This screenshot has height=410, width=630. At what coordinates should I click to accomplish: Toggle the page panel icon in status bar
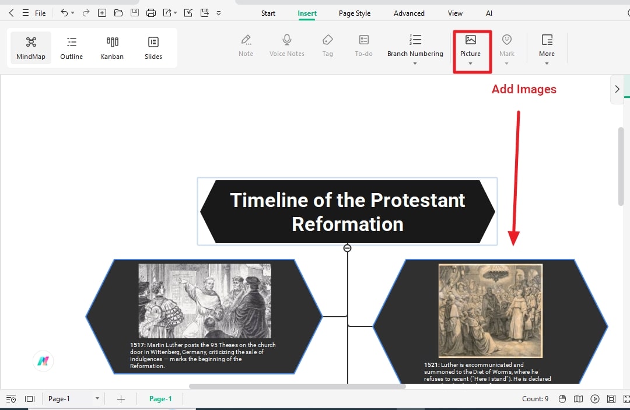[x=30, y=399]
